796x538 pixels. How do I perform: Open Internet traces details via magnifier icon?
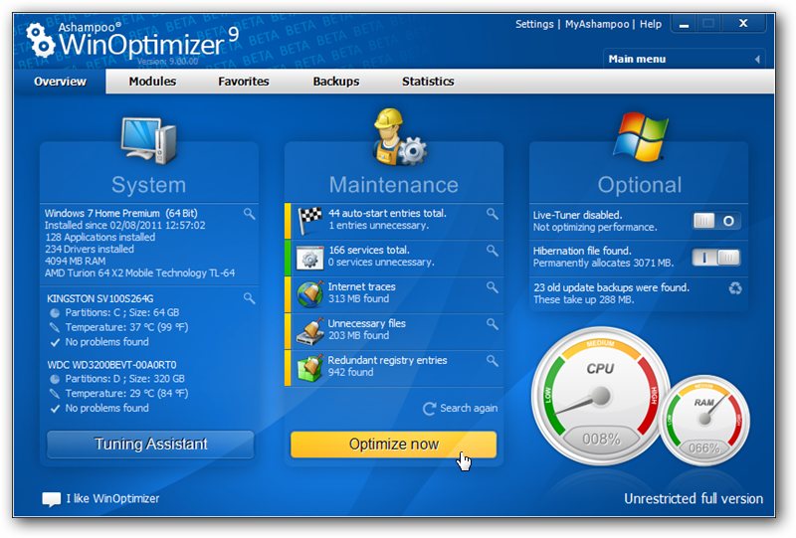point(492,287)
